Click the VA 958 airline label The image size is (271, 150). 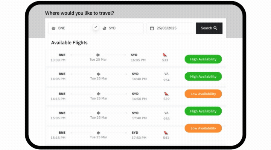click(166, 116)
